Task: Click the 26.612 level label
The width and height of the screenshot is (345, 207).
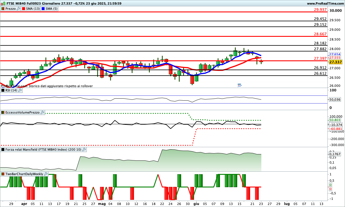Action: (x=320, y=73)
